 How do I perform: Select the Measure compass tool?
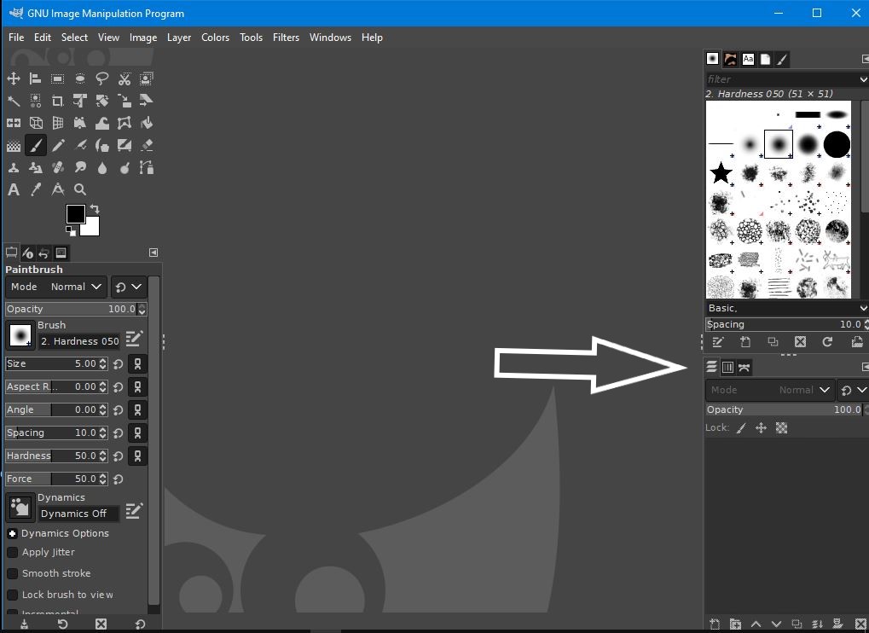58,189
